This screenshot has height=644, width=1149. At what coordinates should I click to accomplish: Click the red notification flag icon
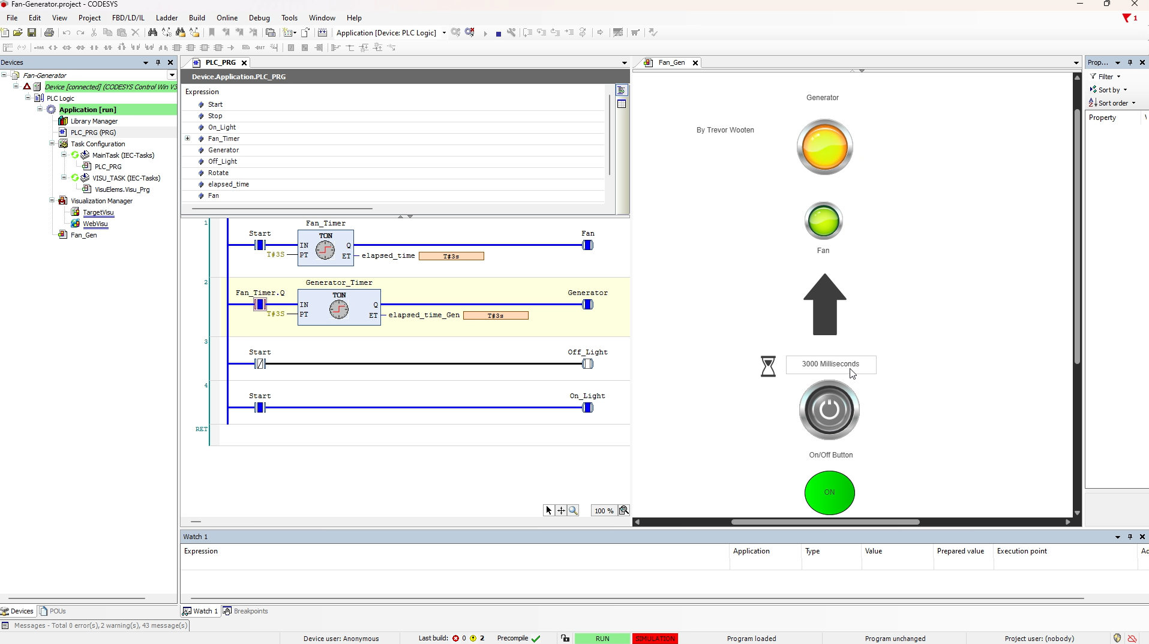pyautogui.click(x=1127, y=18)
